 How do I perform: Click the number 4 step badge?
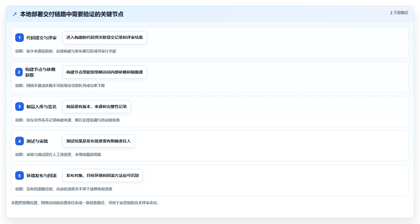pos(20,141)
